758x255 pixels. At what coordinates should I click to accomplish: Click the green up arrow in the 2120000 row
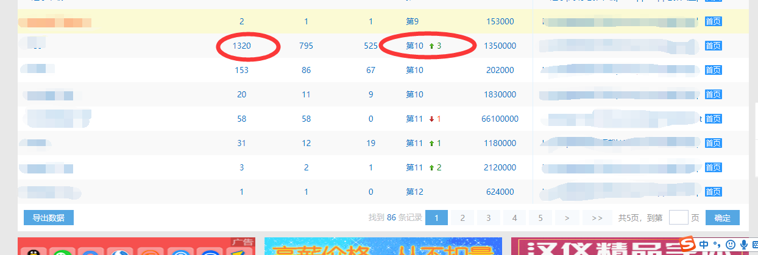[x=431, y=167]
